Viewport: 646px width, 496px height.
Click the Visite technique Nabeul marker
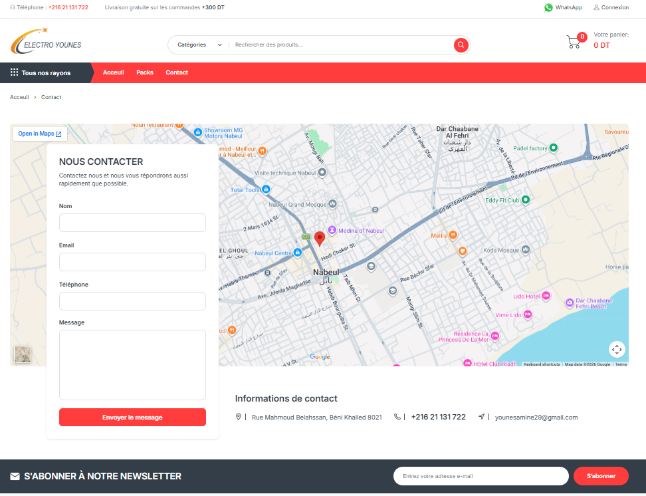[x=322, y=172]
